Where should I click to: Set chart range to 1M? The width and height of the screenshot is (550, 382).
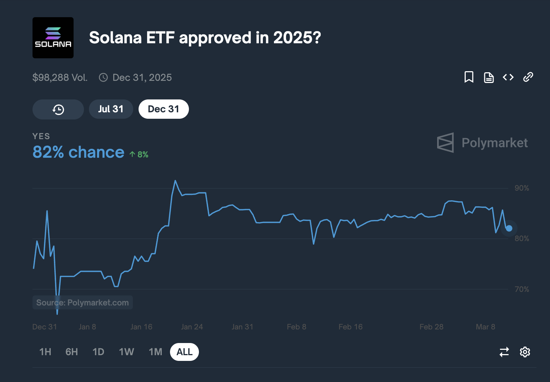coord(155,352)
